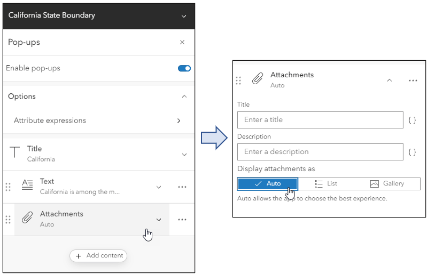Click drag handle beside the Text row
427x274 pixels.
[7, 187]
